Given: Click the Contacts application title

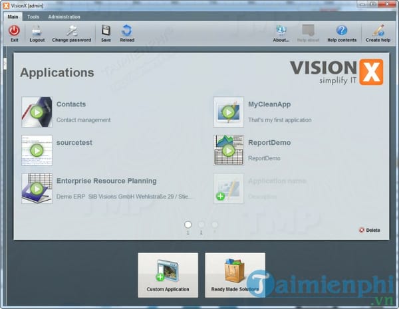Looking at the screenshot, I should pyautogui.click(x=71, y=104).
